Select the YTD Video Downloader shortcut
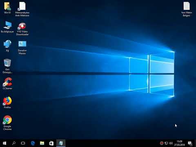Image resolution: width=196 pixels, height=147 pixels. pos(22,29)
